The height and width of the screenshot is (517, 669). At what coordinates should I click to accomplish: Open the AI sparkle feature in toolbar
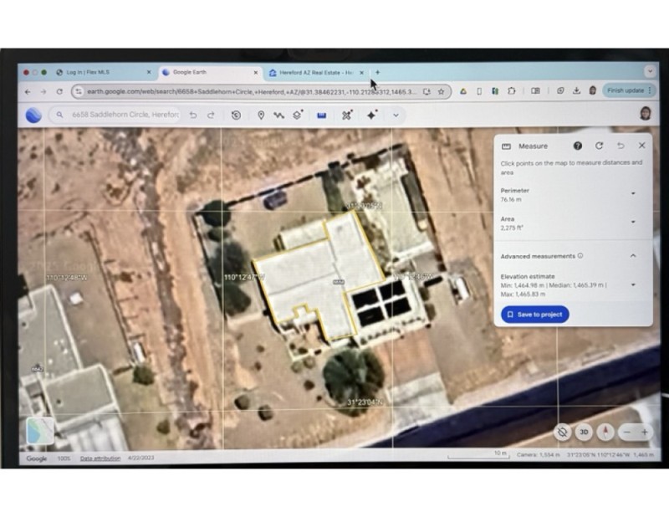click(x=371, y=116)
